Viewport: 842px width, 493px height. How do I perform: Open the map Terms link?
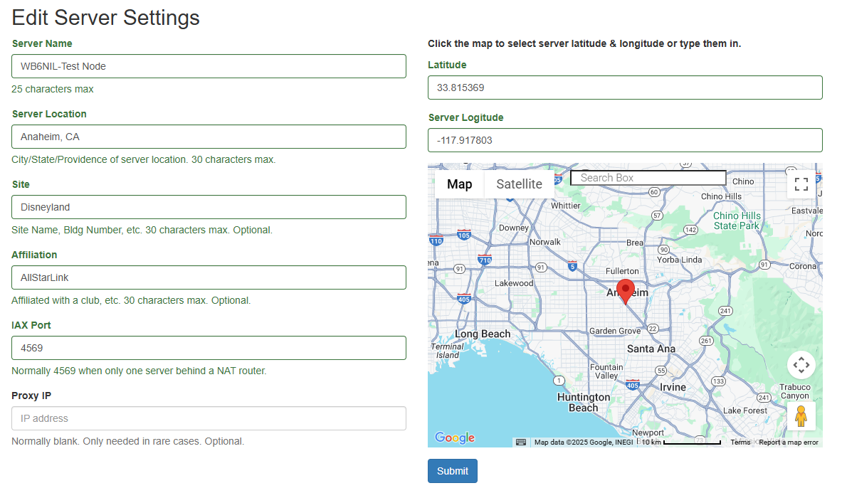740,442
